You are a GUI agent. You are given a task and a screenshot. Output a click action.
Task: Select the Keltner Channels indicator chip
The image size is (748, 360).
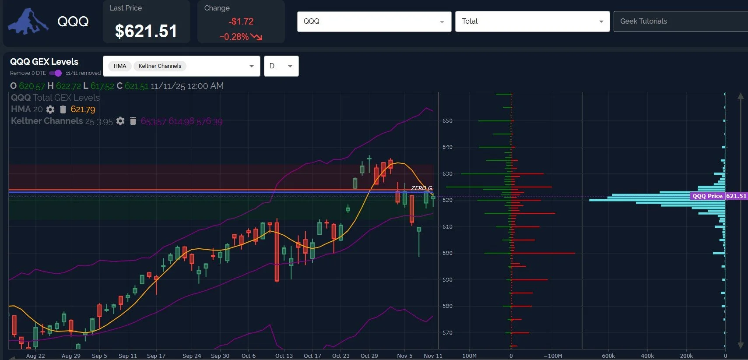[160, 66]
